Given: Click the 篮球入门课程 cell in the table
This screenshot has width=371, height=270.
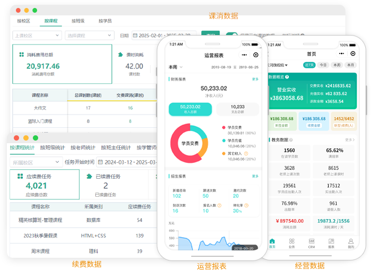Looking at the screenshot, I should click(x=40, y=121).
